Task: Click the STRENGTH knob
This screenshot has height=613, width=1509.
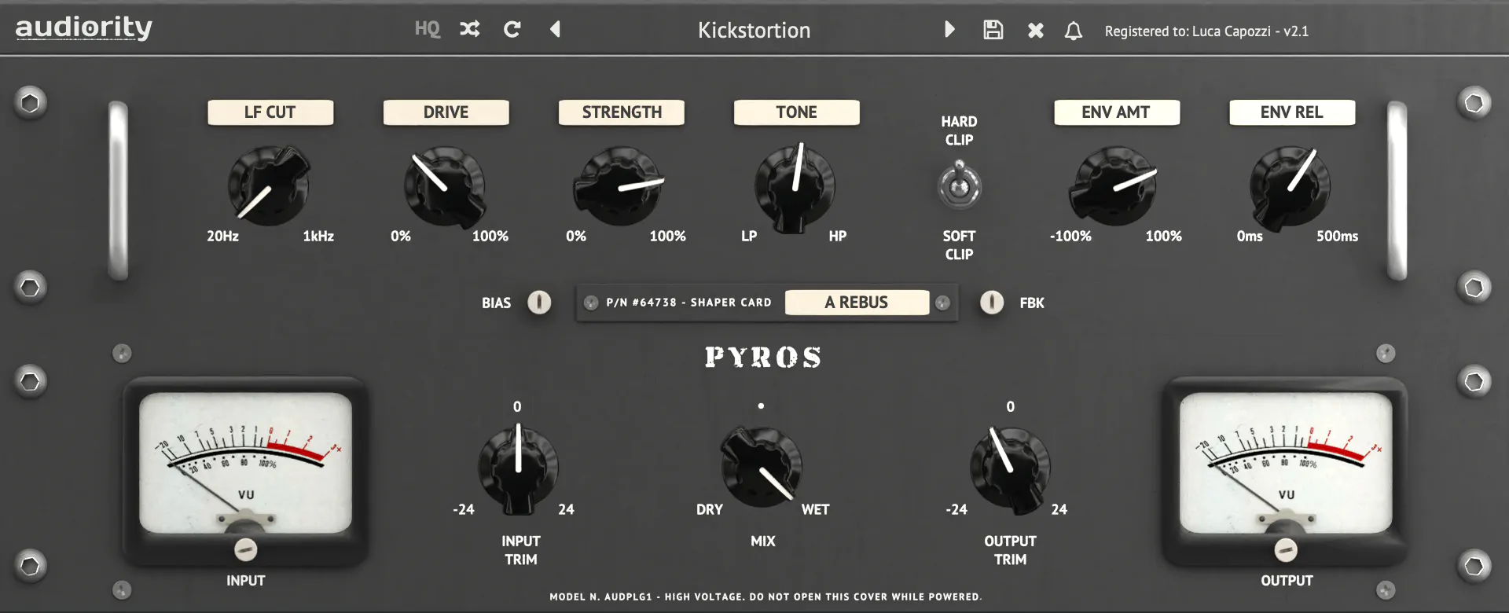Action: coord(619,186)
